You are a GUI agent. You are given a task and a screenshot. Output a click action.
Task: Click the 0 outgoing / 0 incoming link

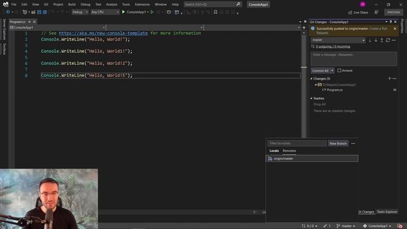[x=333, y=46]
